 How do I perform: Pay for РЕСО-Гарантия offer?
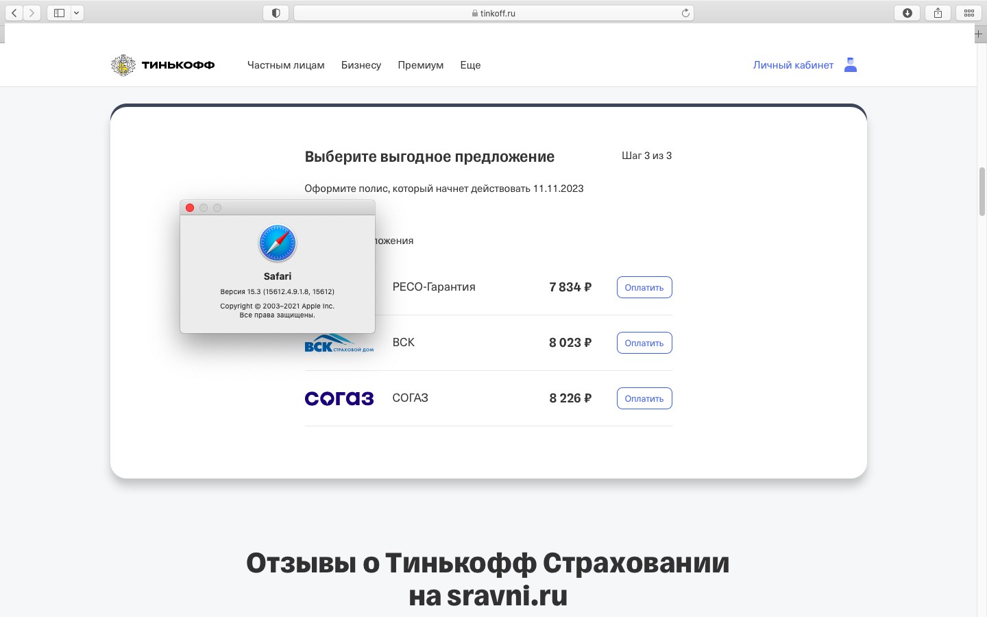click(644, 287)
